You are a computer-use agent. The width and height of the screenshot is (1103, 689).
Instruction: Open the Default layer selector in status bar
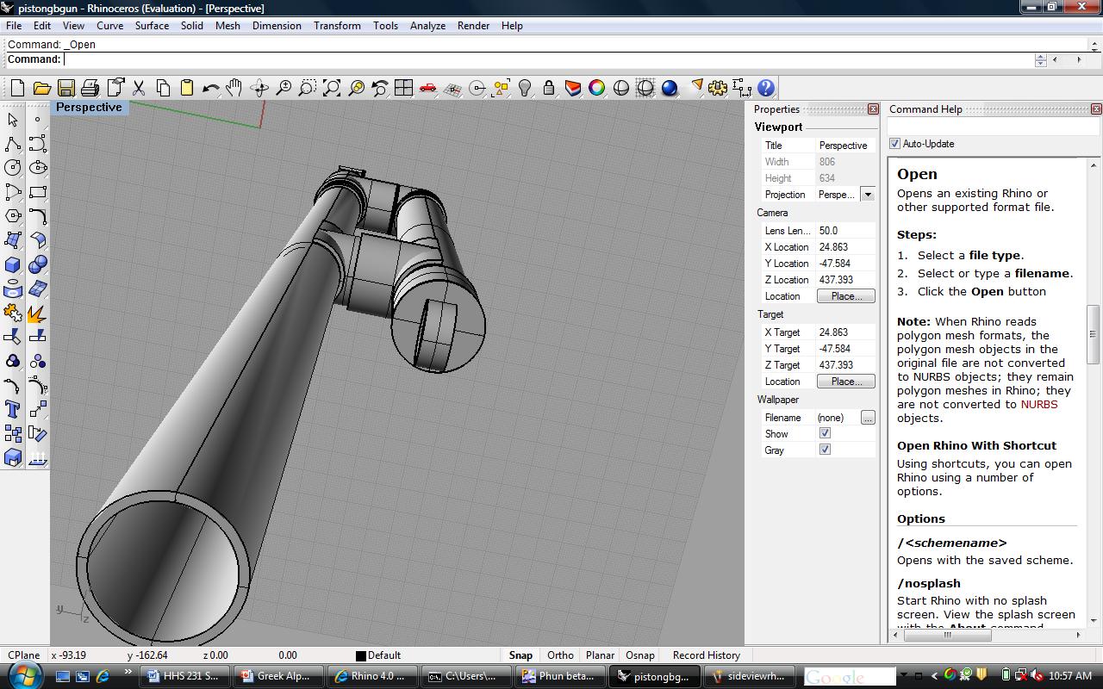tap(383, 655)
